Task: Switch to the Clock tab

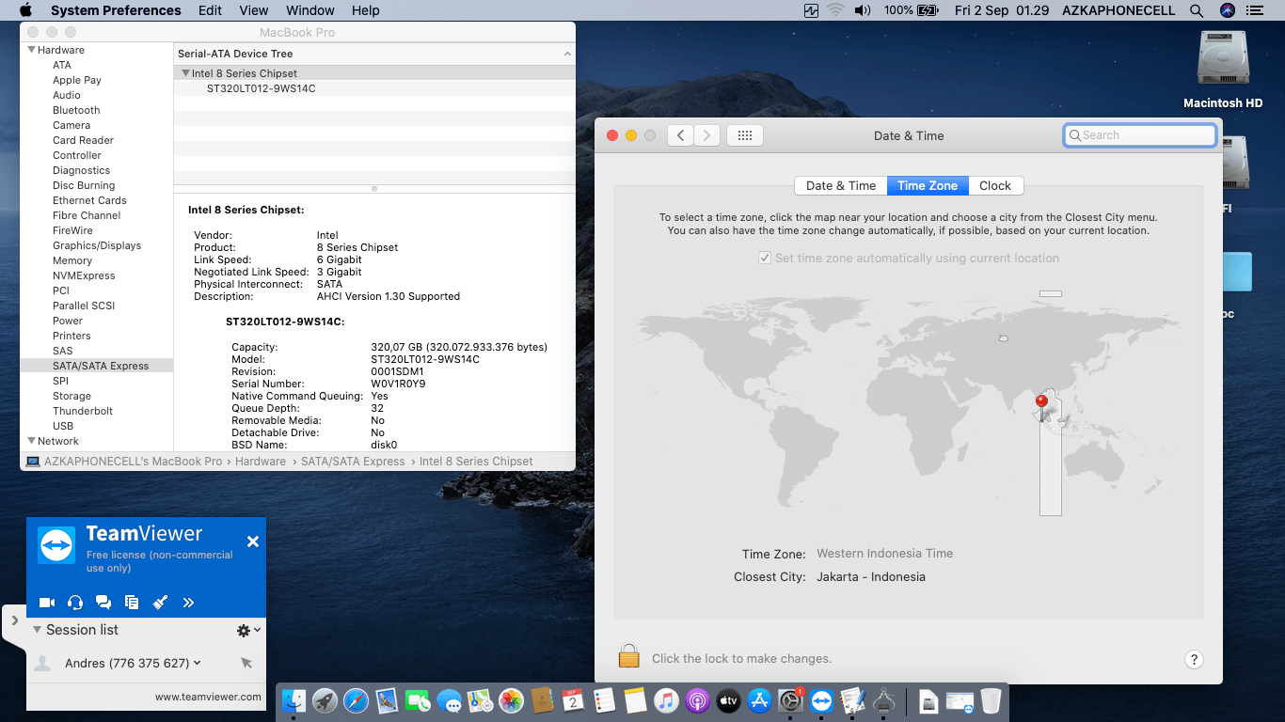Action: click(994, 185)
